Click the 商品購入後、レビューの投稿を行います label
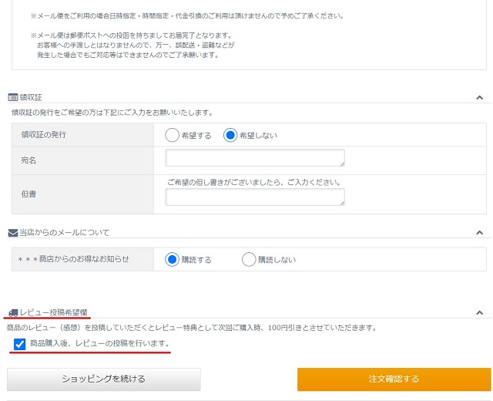 pos(99,343)
